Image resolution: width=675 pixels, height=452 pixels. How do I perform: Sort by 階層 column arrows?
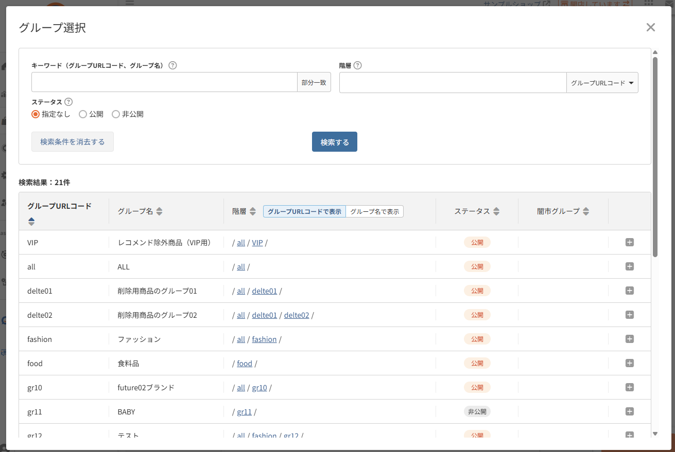click(253, 211)
